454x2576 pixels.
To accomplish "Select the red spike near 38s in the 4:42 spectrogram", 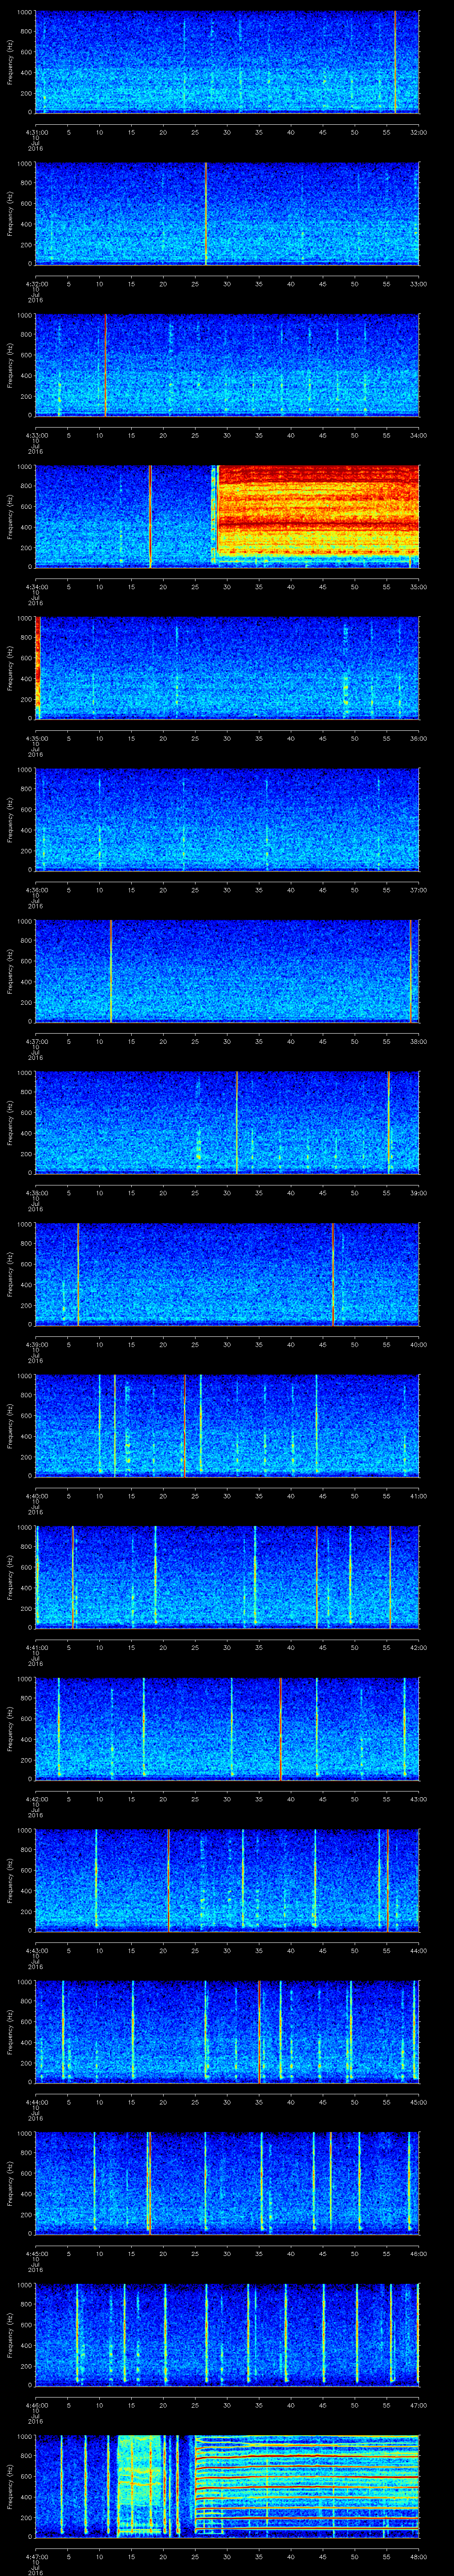I will [280, 1729].
